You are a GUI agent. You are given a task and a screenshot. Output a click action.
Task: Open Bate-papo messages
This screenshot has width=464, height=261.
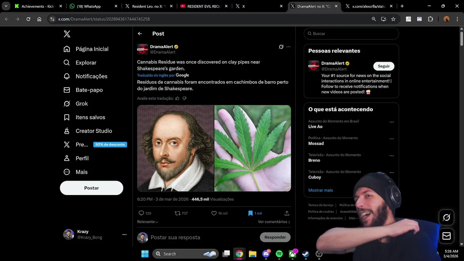click(x=83, y=90)
